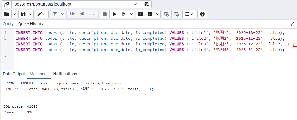Click the Open File folder icon
Screen dimensions: 297x120
tap(7, 14)
